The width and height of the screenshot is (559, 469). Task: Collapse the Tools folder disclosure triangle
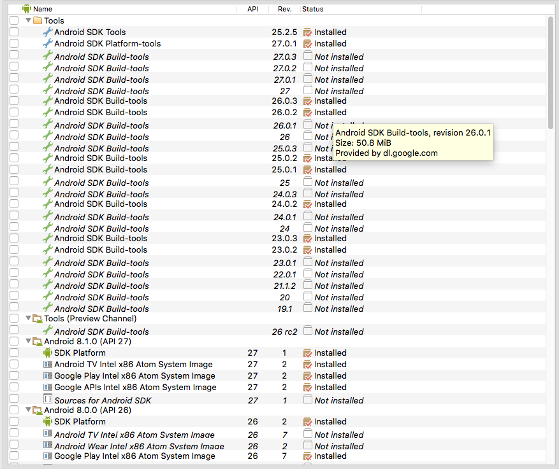(x=29, y=20)
